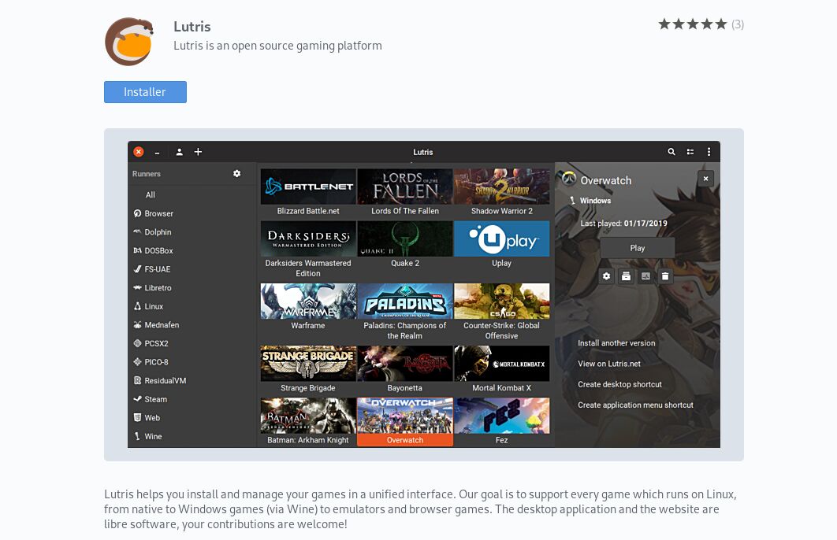
Task: Click the user account icon in titlebar
Action: [x=180, y=152]
